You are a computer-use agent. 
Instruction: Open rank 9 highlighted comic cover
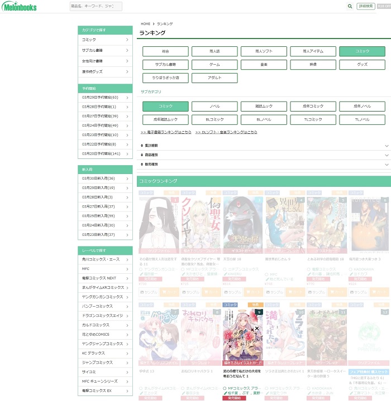[x=243, y=337]
